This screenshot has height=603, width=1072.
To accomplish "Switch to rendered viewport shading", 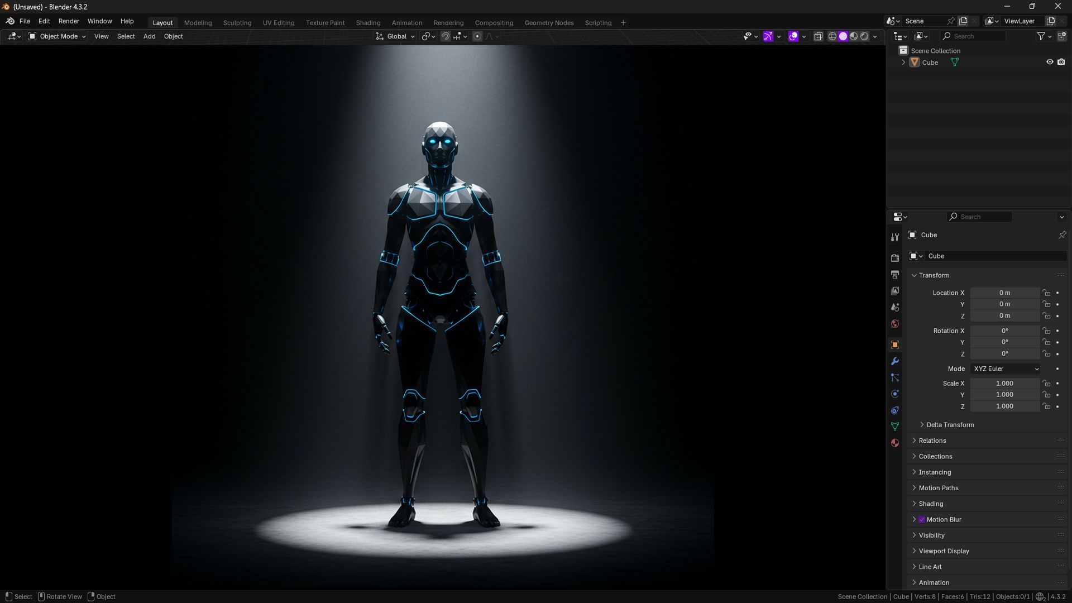I will [x=864, y=36].
